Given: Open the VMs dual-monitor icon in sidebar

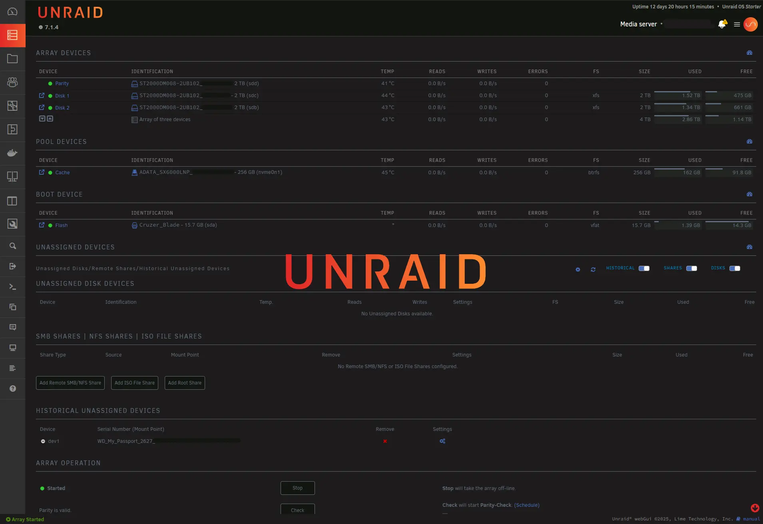Looking at the screenshot, I should tap(12, 177).
